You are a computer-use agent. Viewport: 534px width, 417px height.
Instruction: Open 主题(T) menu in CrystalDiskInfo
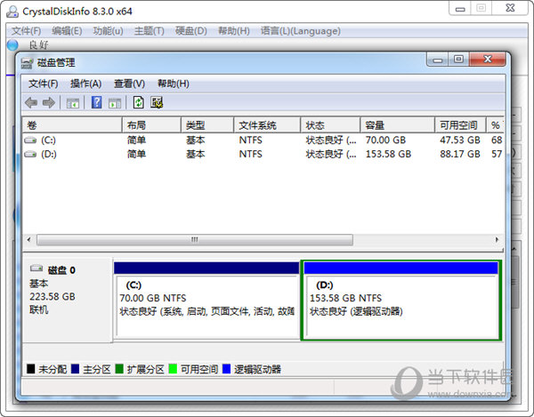(149, 31)
